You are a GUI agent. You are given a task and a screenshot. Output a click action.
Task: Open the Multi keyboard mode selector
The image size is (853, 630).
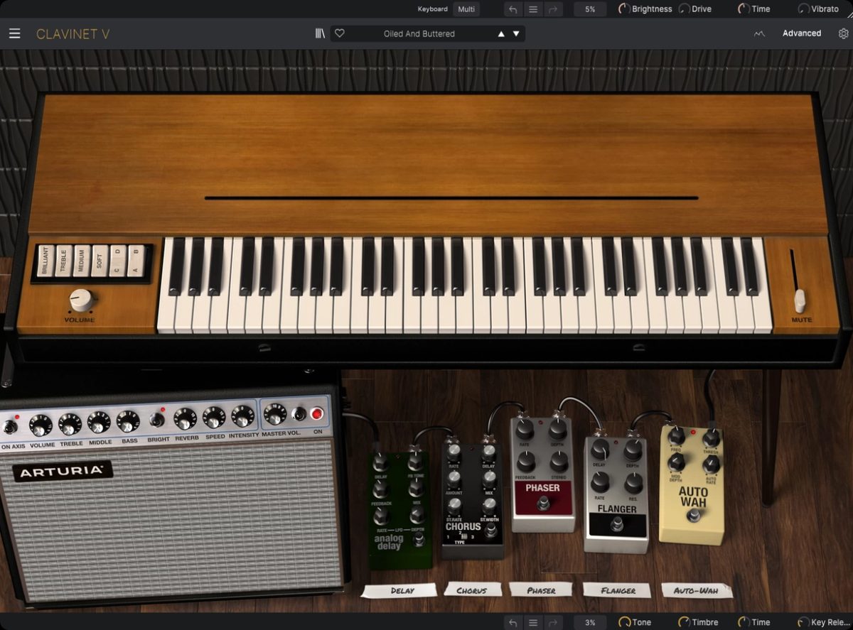466,9
